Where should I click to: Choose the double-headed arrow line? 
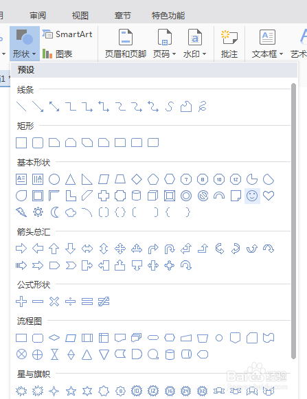point(54,106)
